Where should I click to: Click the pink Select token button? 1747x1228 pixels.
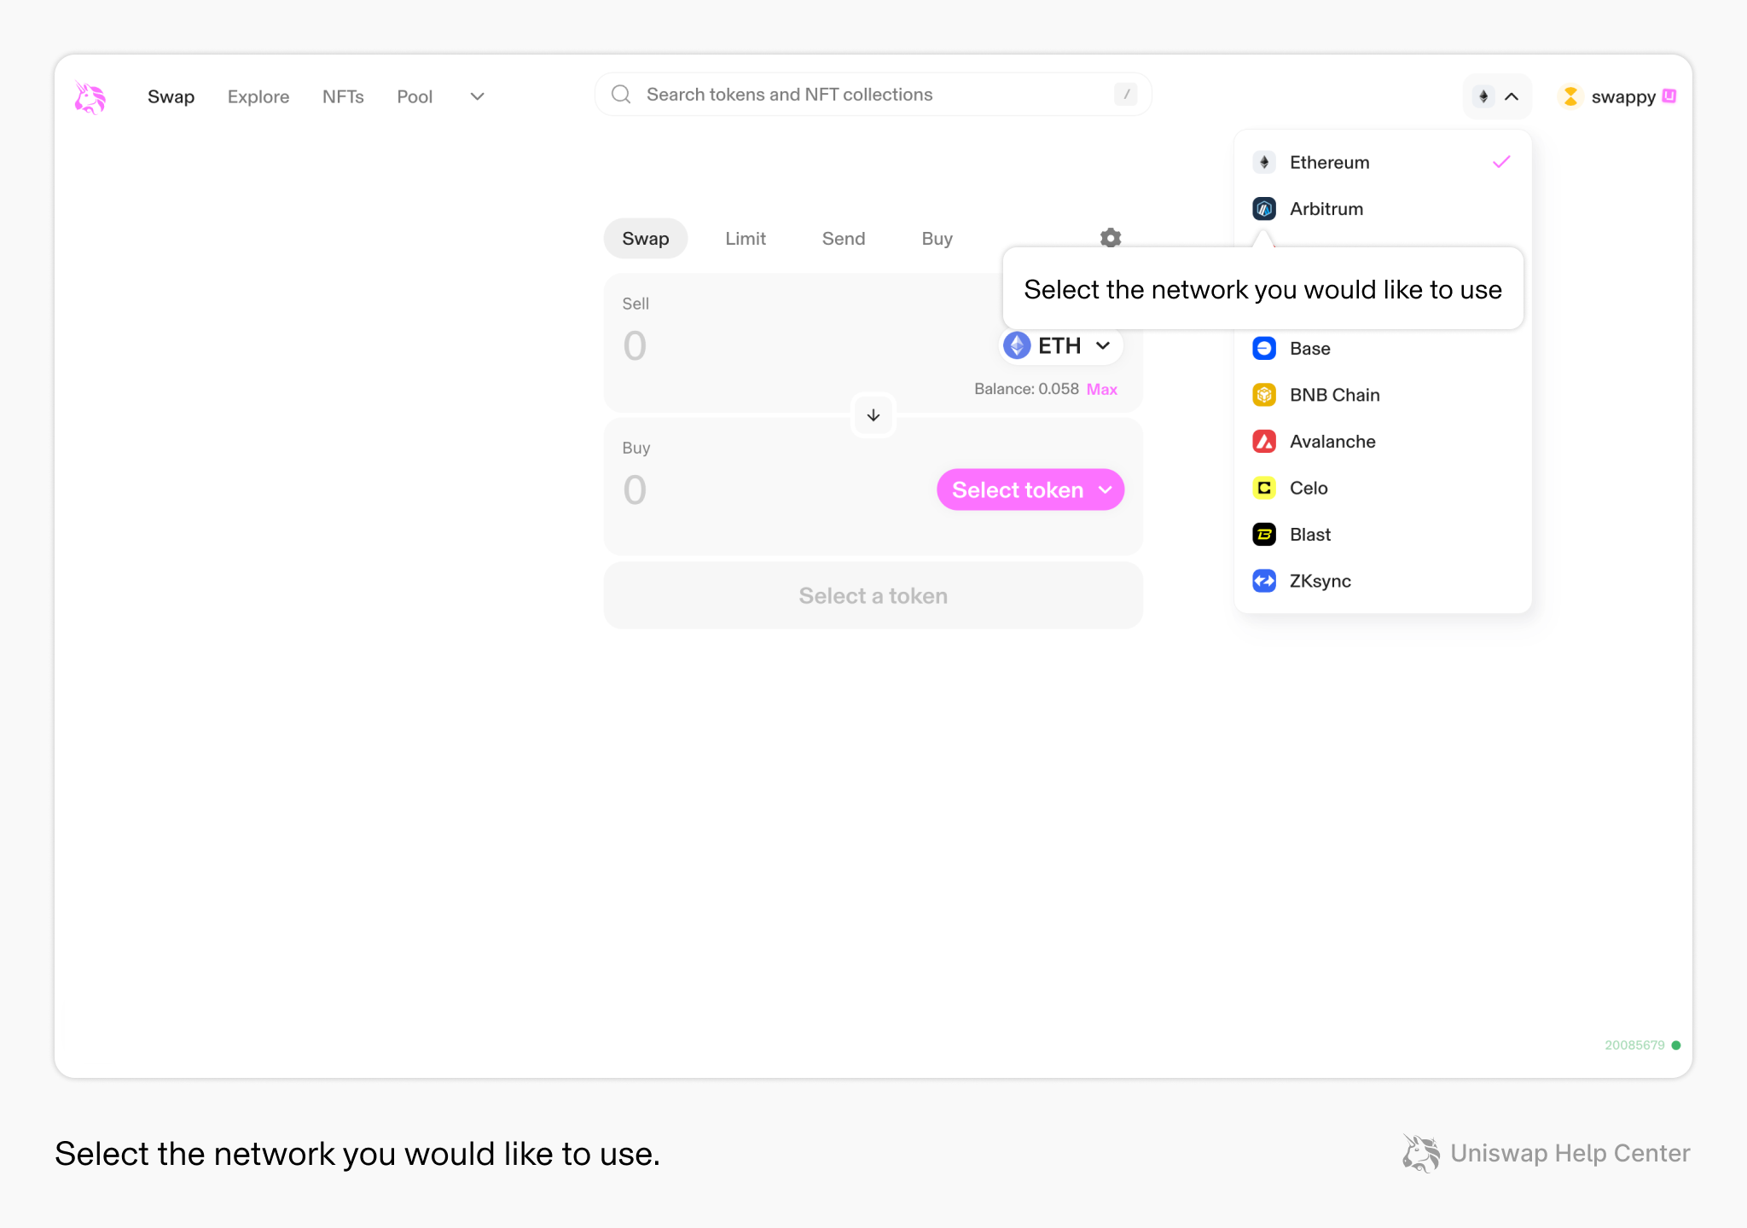coord(1030,489)
